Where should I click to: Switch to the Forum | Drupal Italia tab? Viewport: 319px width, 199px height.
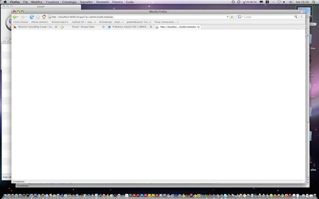pos(83,27)
